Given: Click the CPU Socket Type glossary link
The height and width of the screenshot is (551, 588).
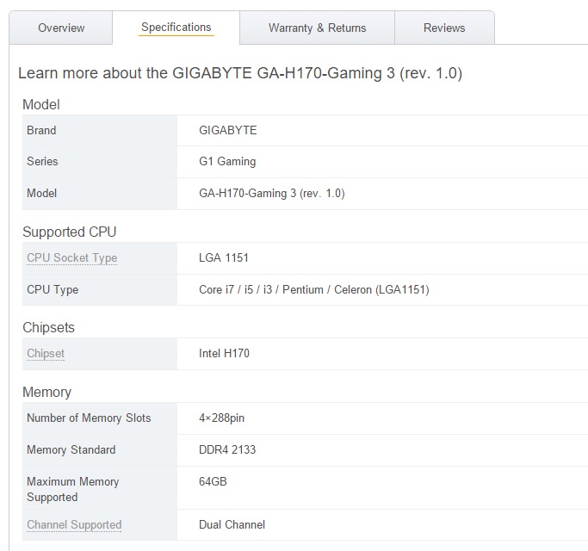Looking at the screenshot, I should 72,258.
